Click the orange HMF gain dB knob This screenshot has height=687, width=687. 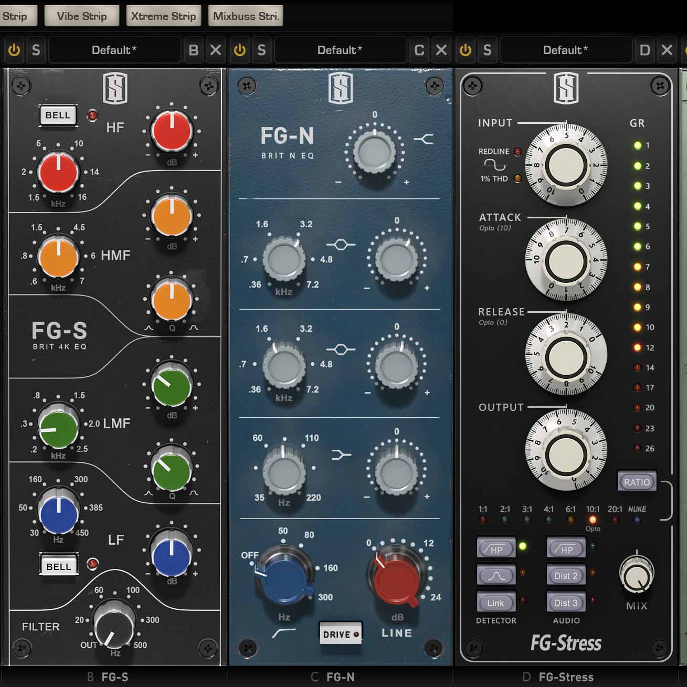[172, 215]
